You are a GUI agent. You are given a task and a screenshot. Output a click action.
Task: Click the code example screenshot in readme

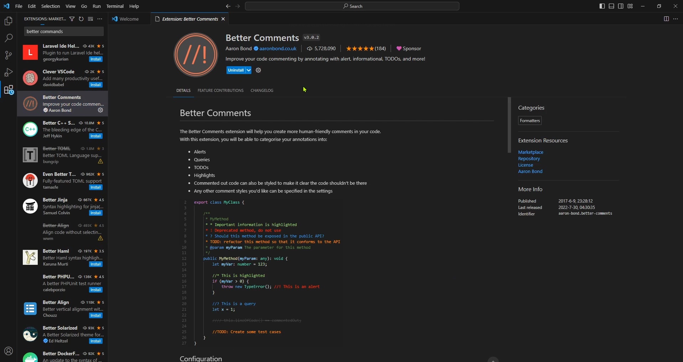pos(261,273)
